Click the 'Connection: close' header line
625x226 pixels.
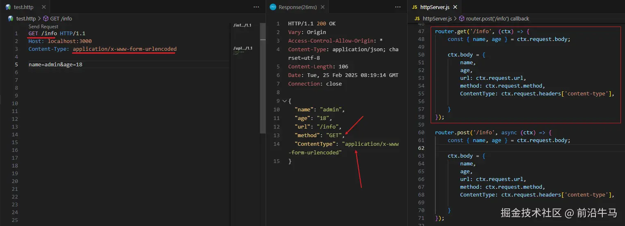point(315,84)
